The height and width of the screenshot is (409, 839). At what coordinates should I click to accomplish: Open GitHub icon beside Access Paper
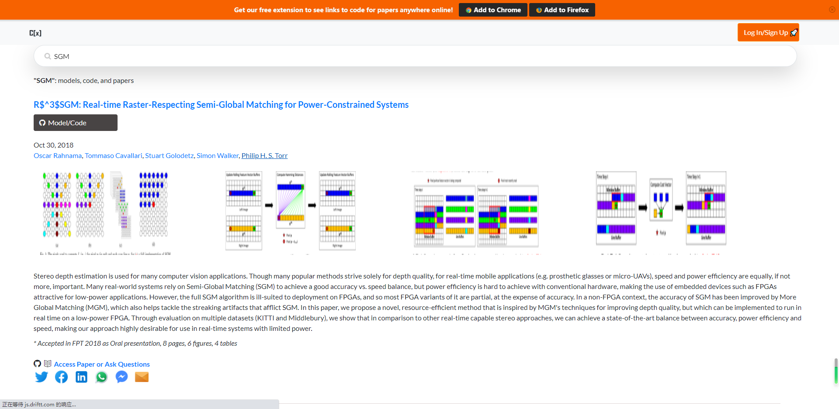pyautogui.click(x=38, y=364)
